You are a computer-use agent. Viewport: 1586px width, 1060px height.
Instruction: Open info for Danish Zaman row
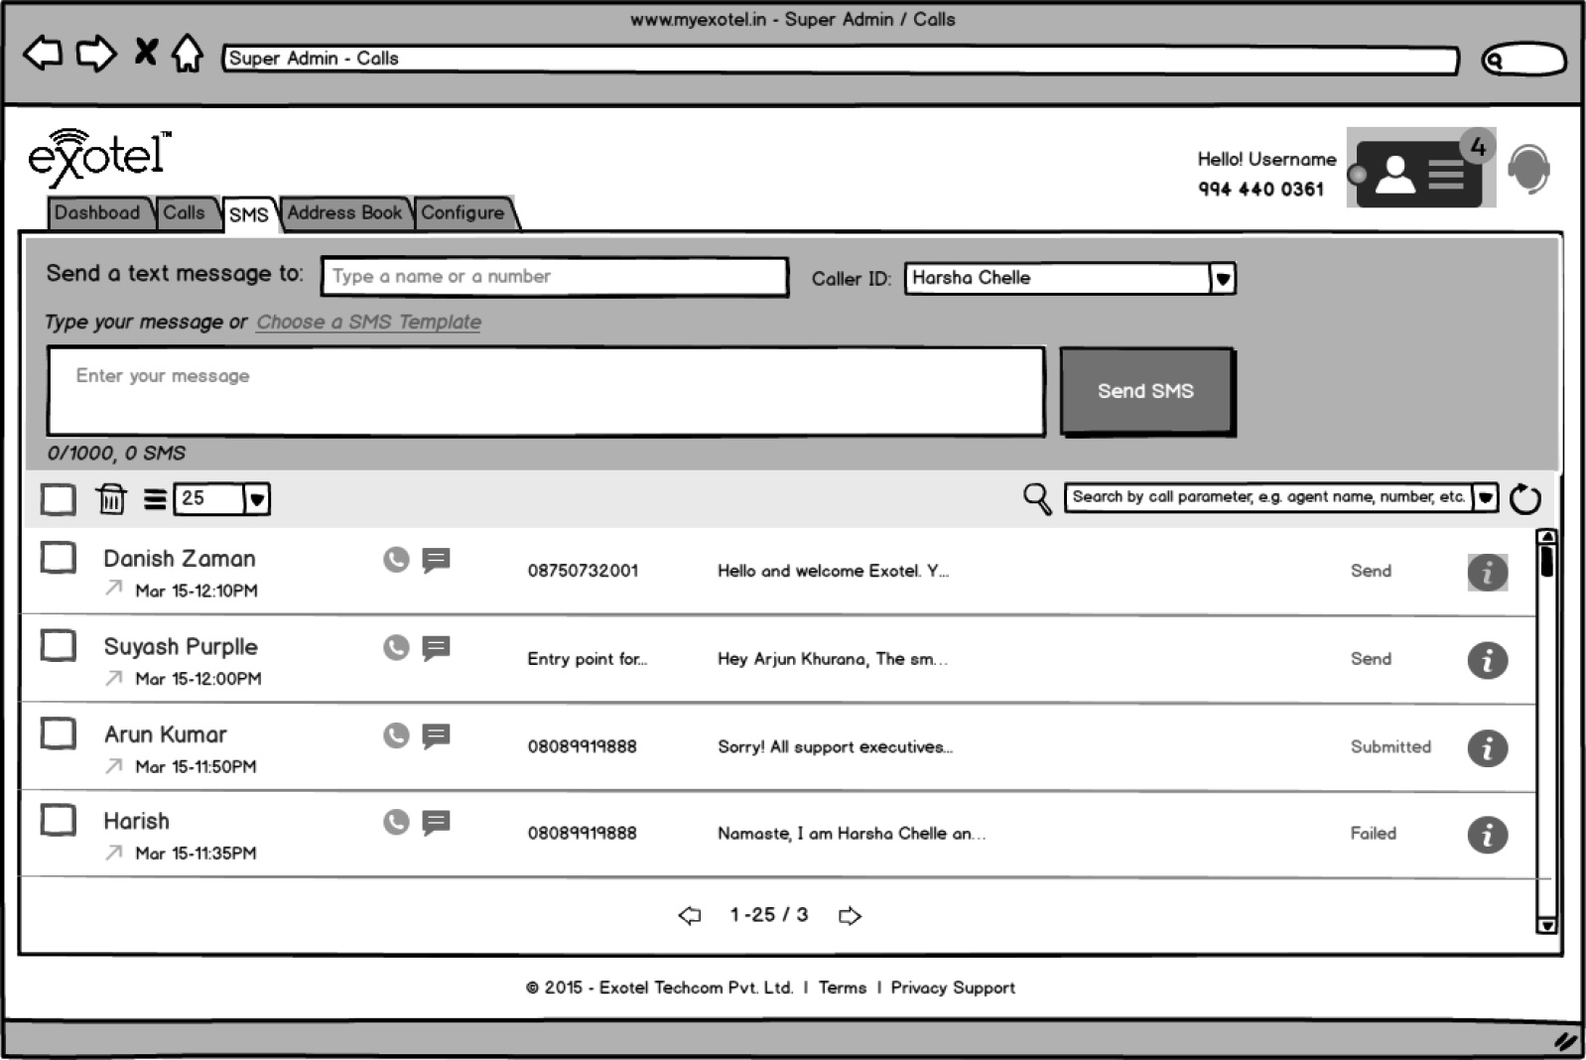click(x=1488, y=573)
